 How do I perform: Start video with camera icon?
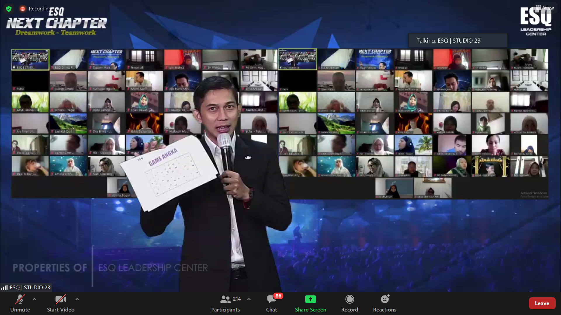pos(60,300)
